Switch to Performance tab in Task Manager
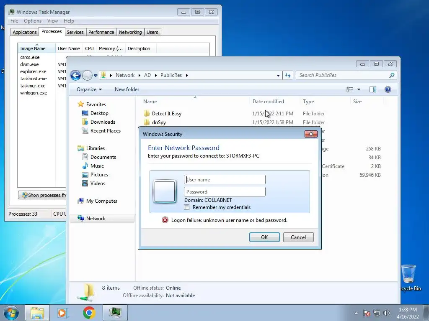The image size is (429, 321). pyautogui.click(x=101, y=32)
